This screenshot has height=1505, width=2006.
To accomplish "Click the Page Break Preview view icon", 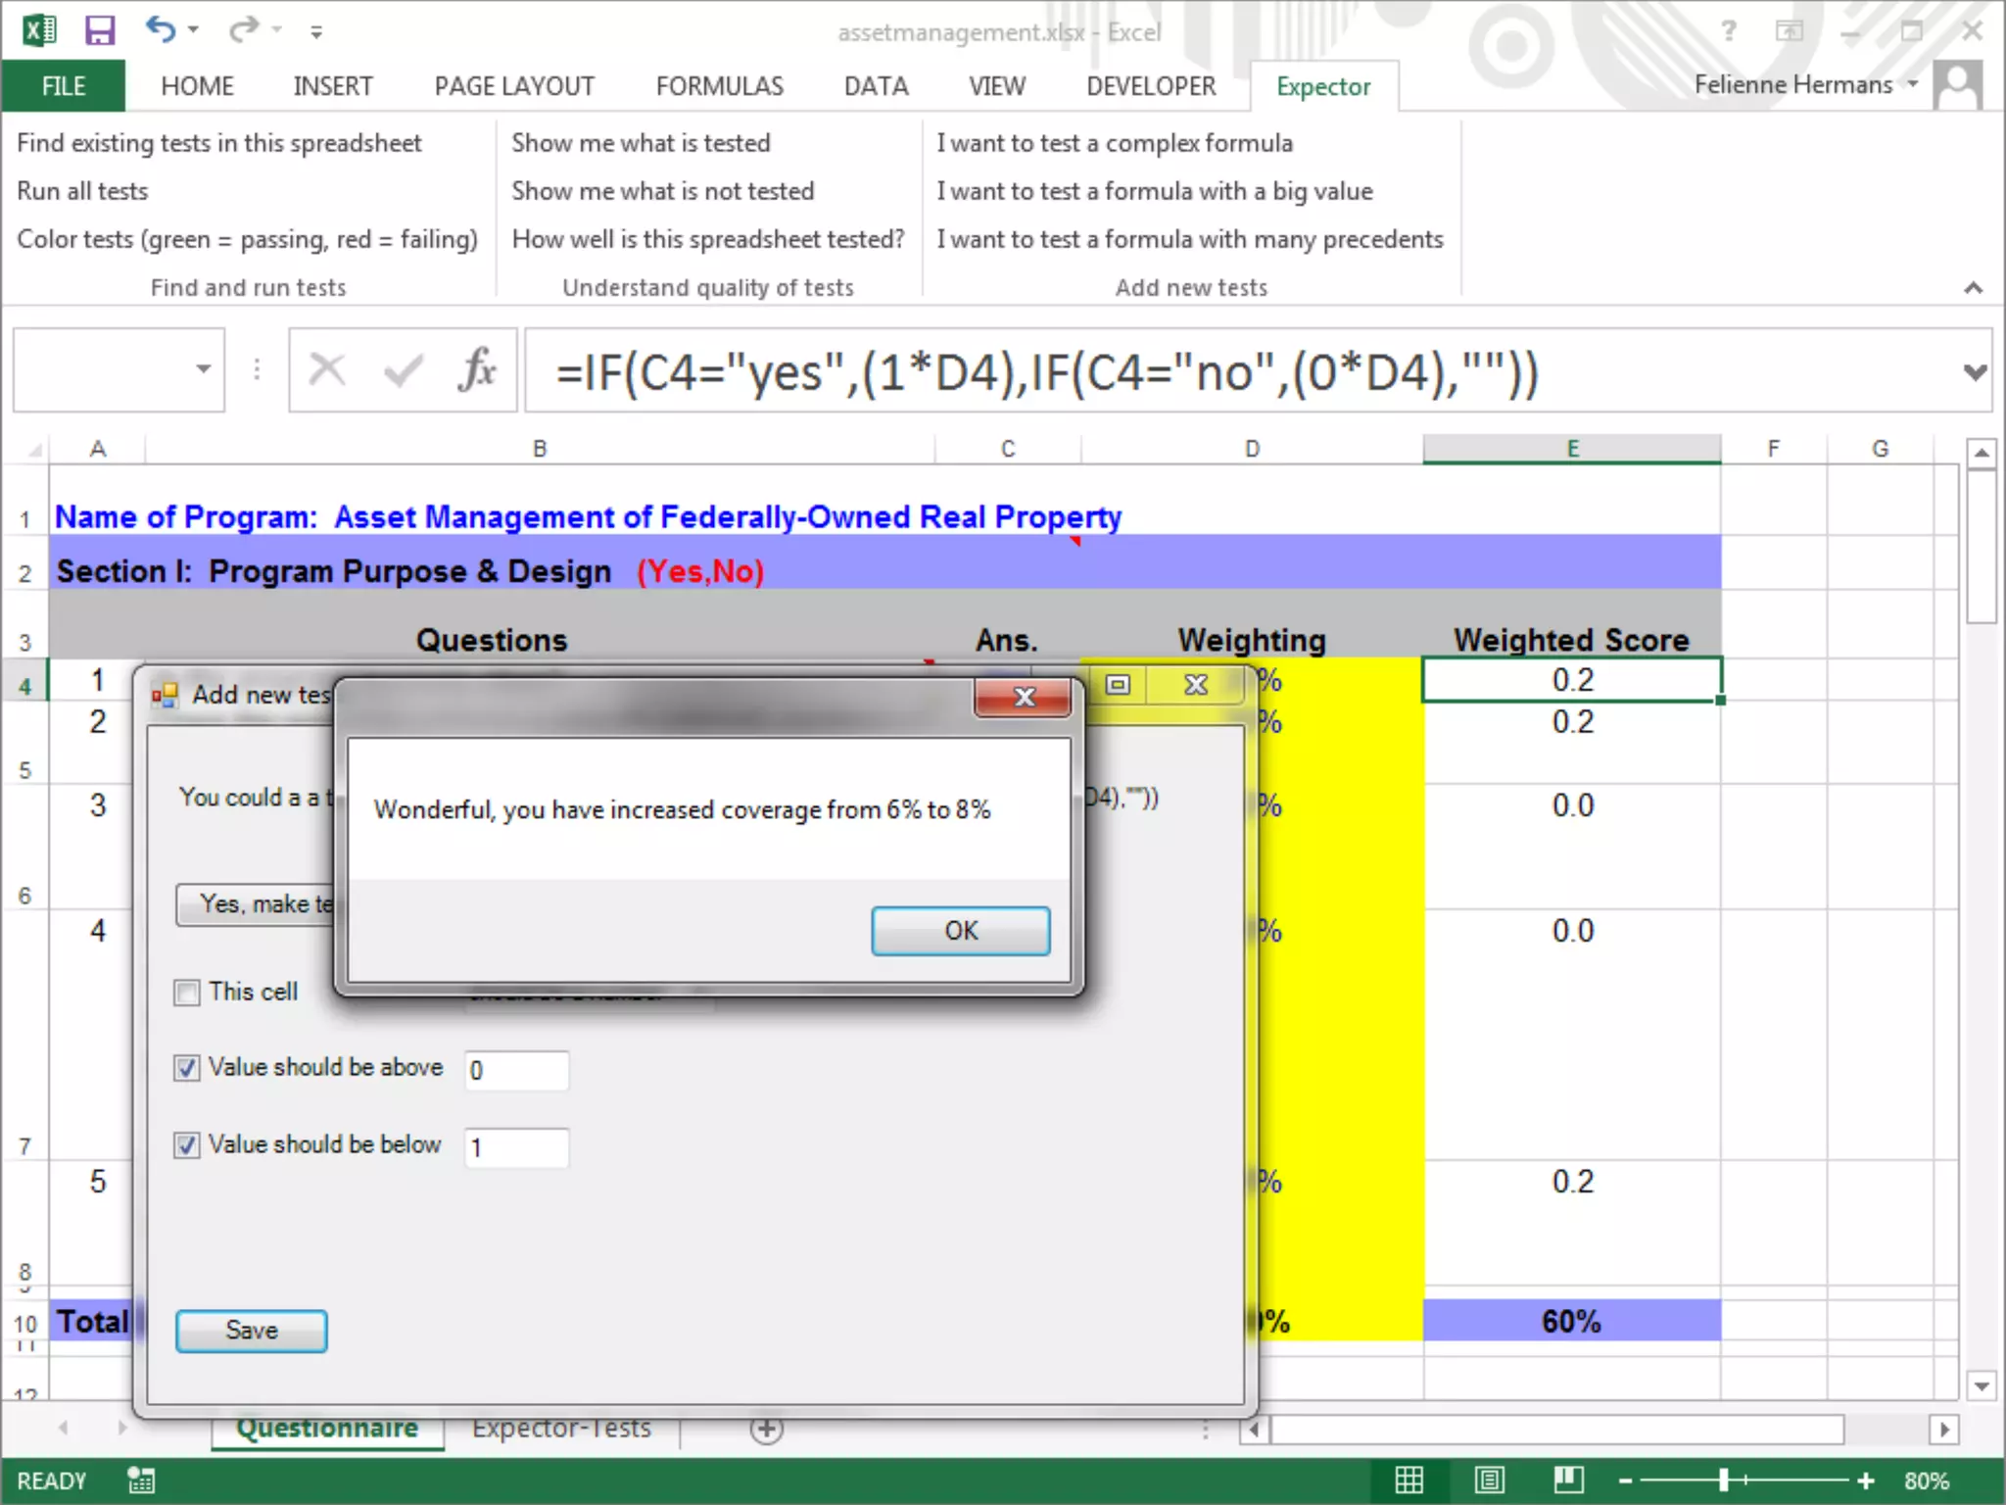I will (x=1568, y=1480).
